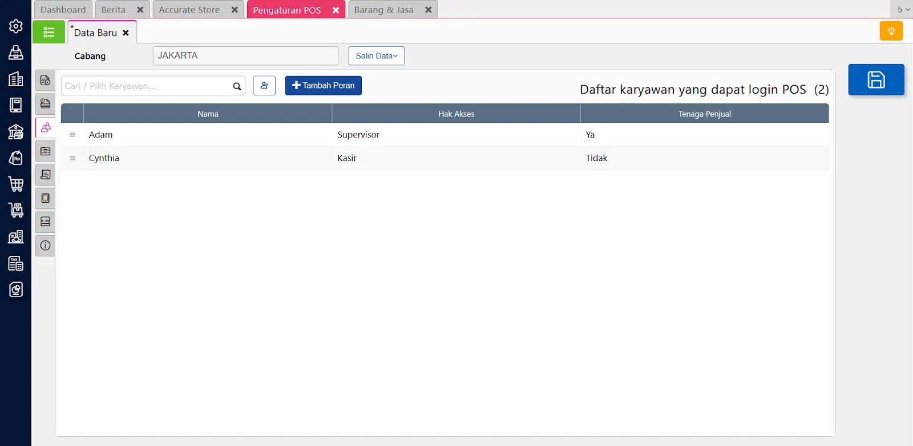Click the orange lightbulb tips icon

click(x=891, y=31)
